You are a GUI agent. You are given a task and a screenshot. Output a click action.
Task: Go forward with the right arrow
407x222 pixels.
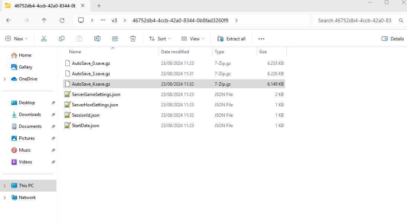[26, 20]
